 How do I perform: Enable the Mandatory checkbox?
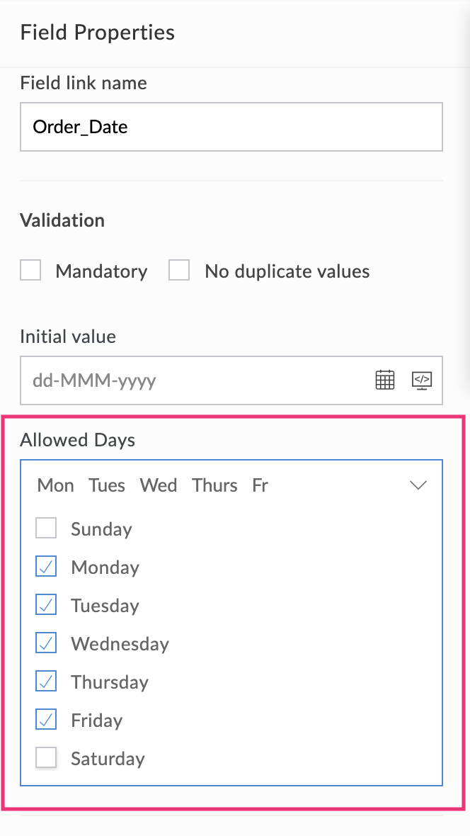click(x=30, y=271)
